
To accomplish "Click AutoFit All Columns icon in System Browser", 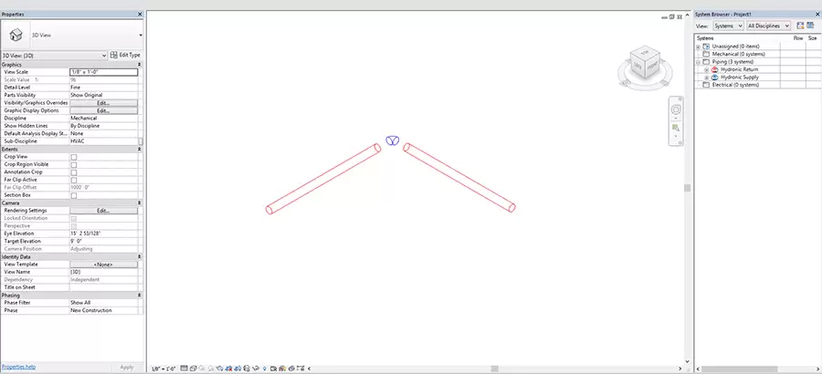I will coord(800,26).
